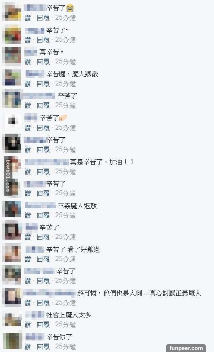Like the comment 真辛苦。
Image resolution: width=214 pixels, height=352 pixels.
point(28,61)
